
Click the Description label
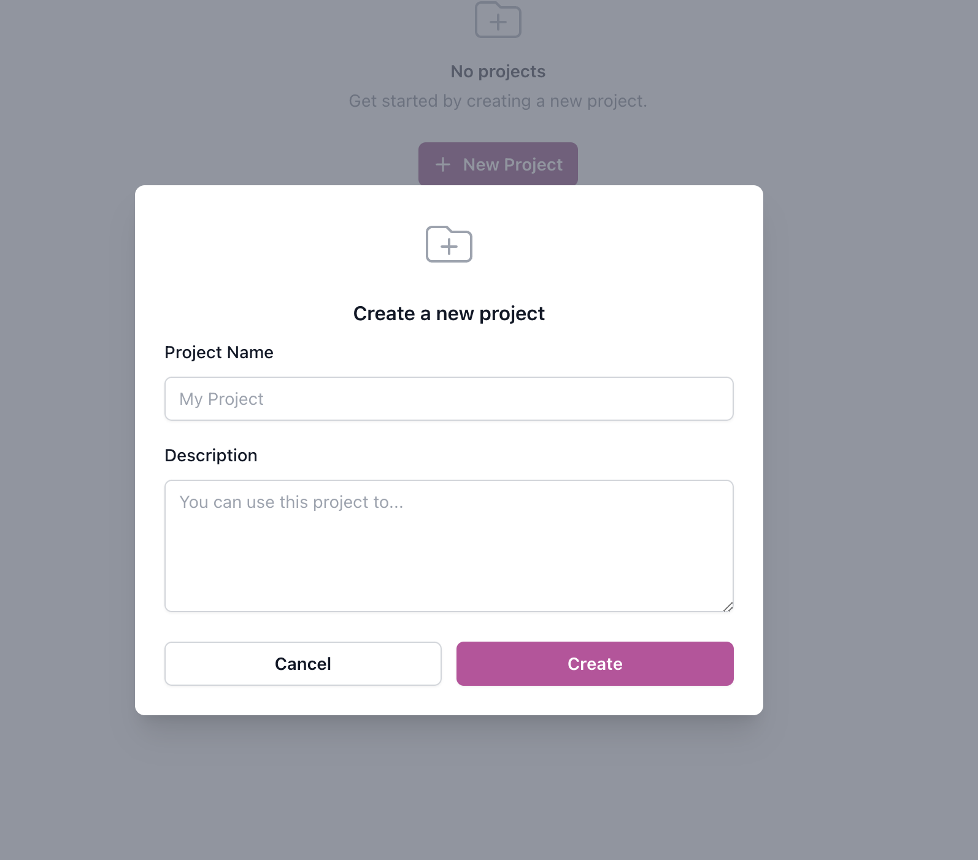pos(210,455)
